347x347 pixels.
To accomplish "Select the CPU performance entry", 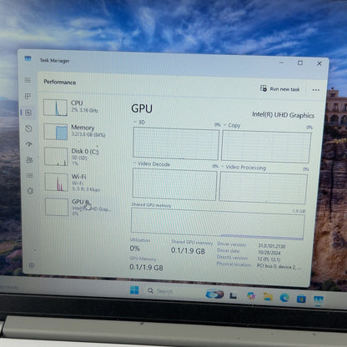I will tap(78, 108).
